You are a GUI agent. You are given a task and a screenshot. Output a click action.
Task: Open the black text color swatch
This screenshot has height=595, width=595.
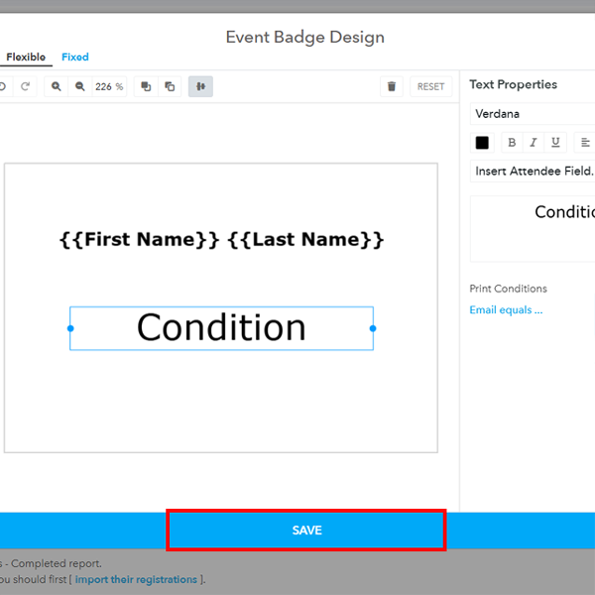(x=482, y=142)
